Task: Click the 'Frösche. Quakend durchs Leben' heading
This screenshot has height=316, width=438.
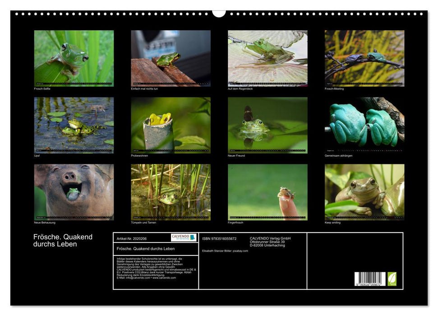Action: click(63, 241)
